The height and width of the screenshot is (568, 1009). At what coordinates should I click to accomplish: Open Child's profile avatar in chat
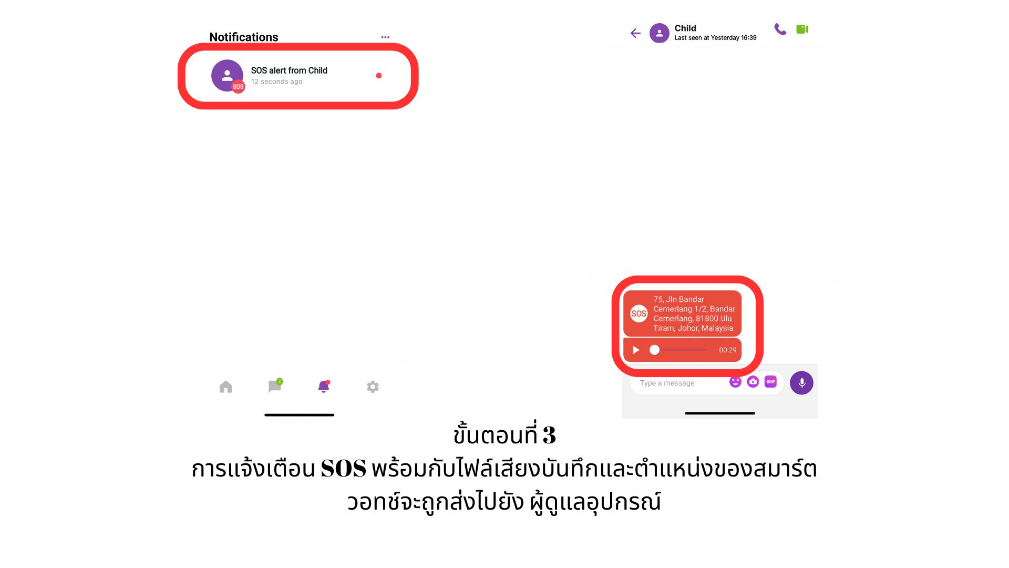(659, 33)
